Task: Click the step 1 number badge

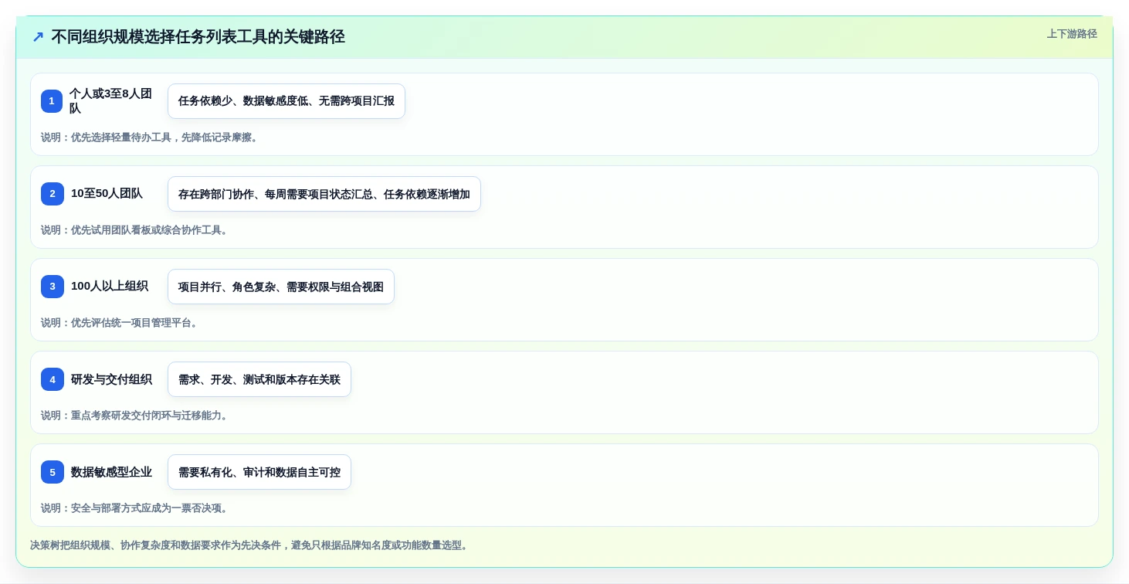Action: (x=52, y=101)
